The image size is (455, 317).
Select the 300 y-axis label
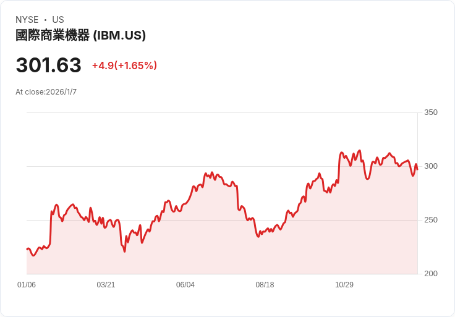430,166
